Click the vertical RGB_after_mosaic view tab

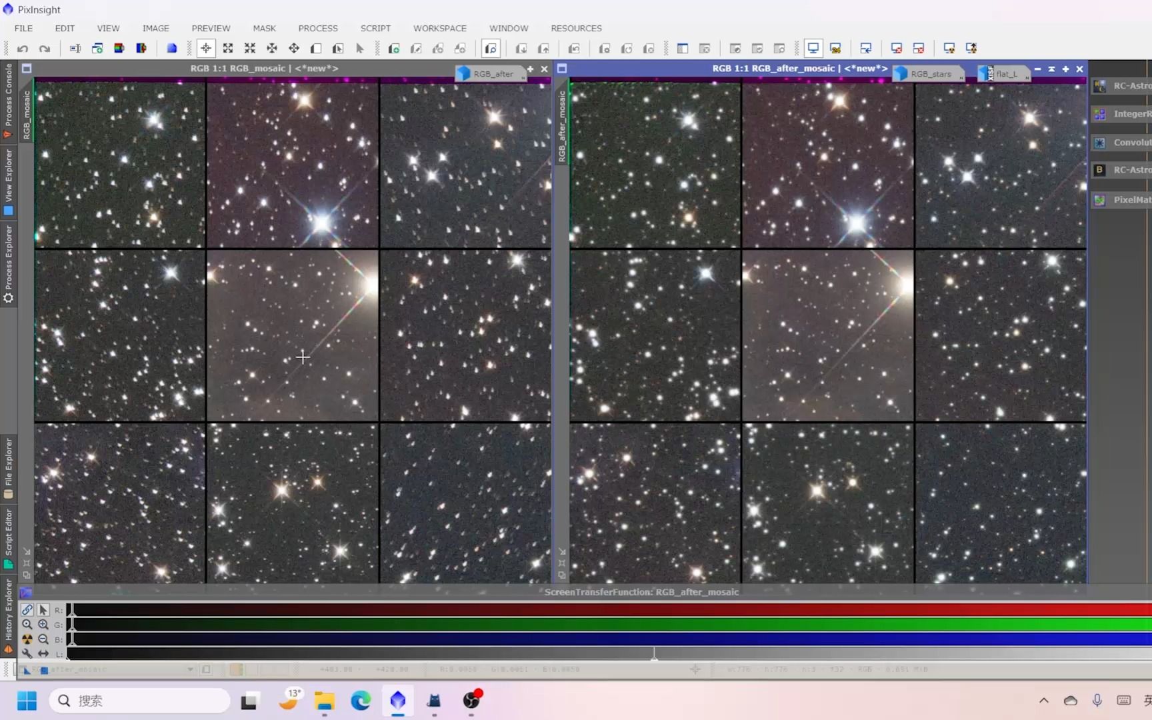[x=562, y=126]
